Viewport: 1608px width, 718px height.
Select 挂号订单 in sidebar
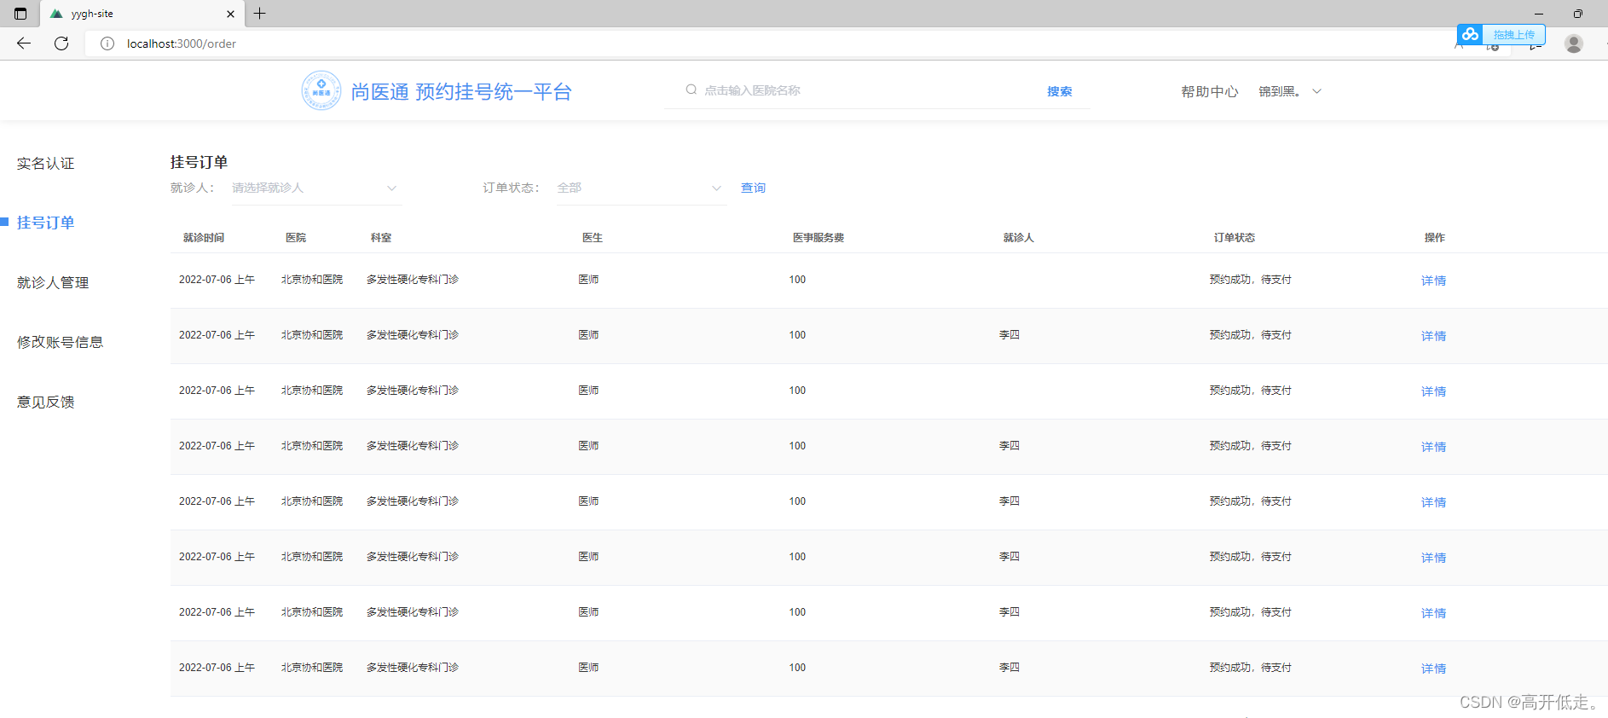[x=46, y=223]
